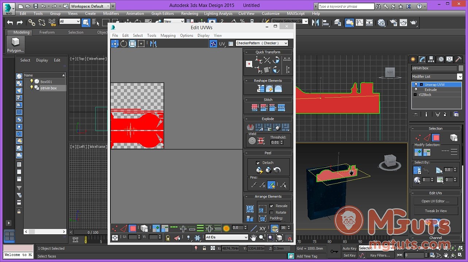Collapse the Quick Transform rollout

tap(268, 52)
